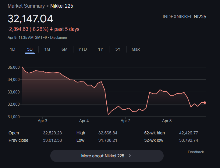
Task: Open the Disclaimer link
Action: coord(59,38)
